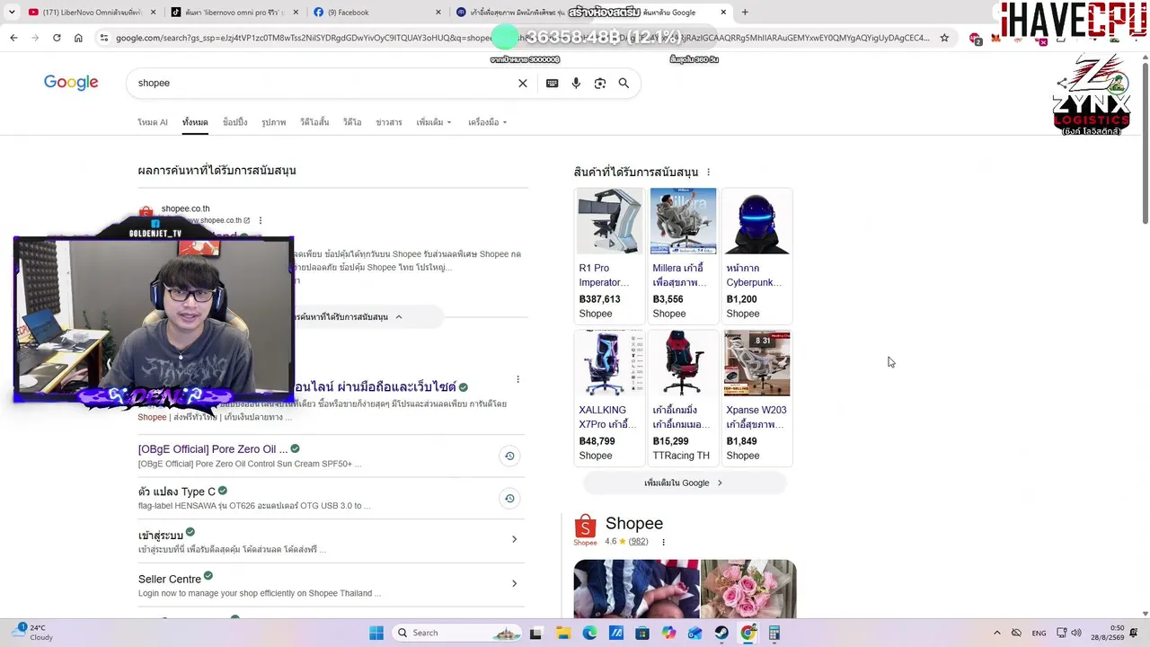The width and height of the screenshot is (1150, 647).
Task: Open three-dot menu of the shopee.co.th result
Action: pyautogui.click(x=261, y=220)
